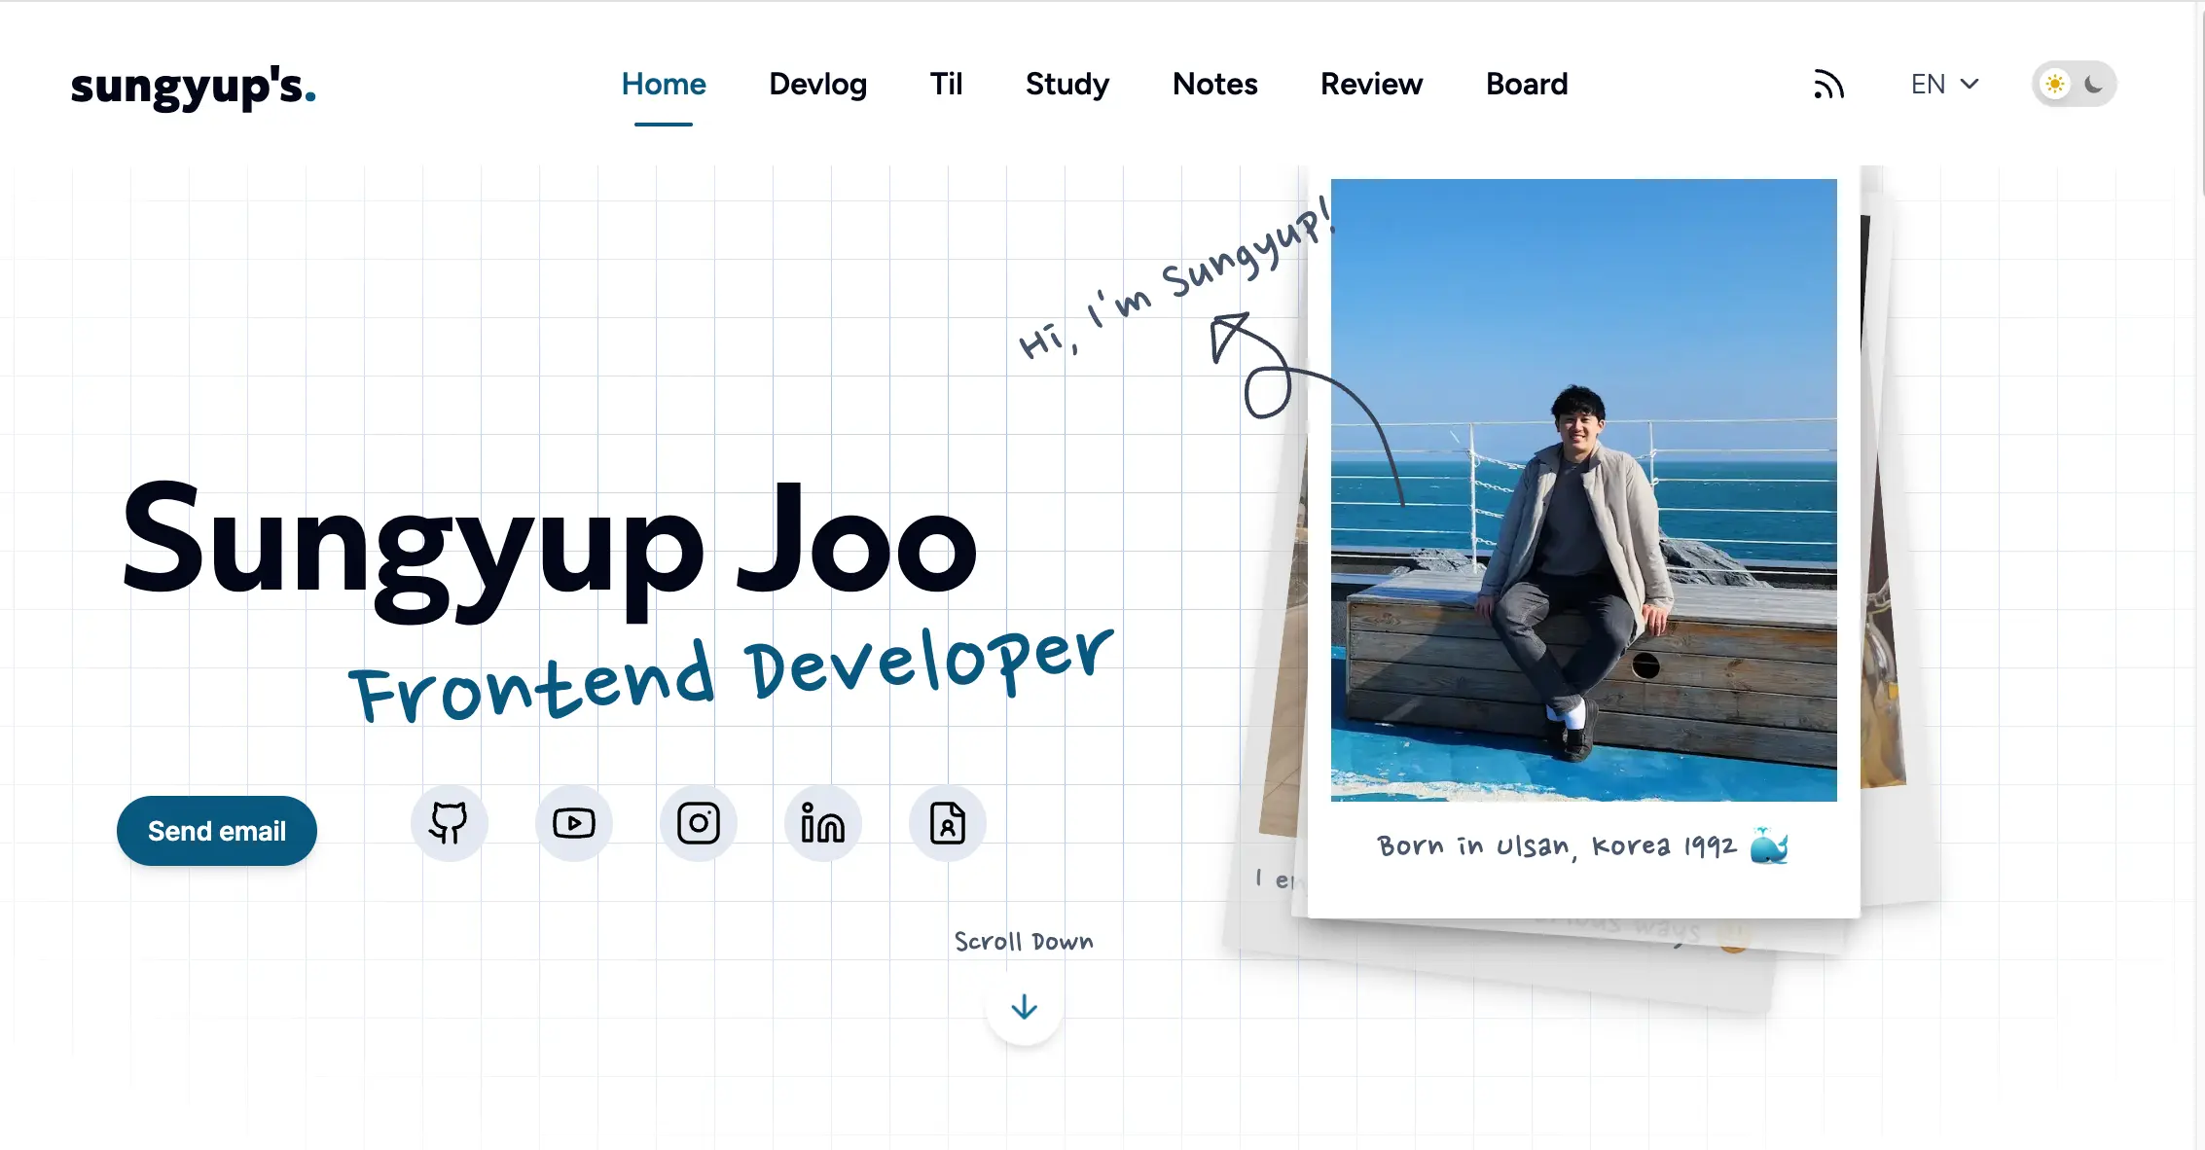Click the sungyup's. site logo
The width and height of the screenshot is (2205, 1150).
[194, 87]
